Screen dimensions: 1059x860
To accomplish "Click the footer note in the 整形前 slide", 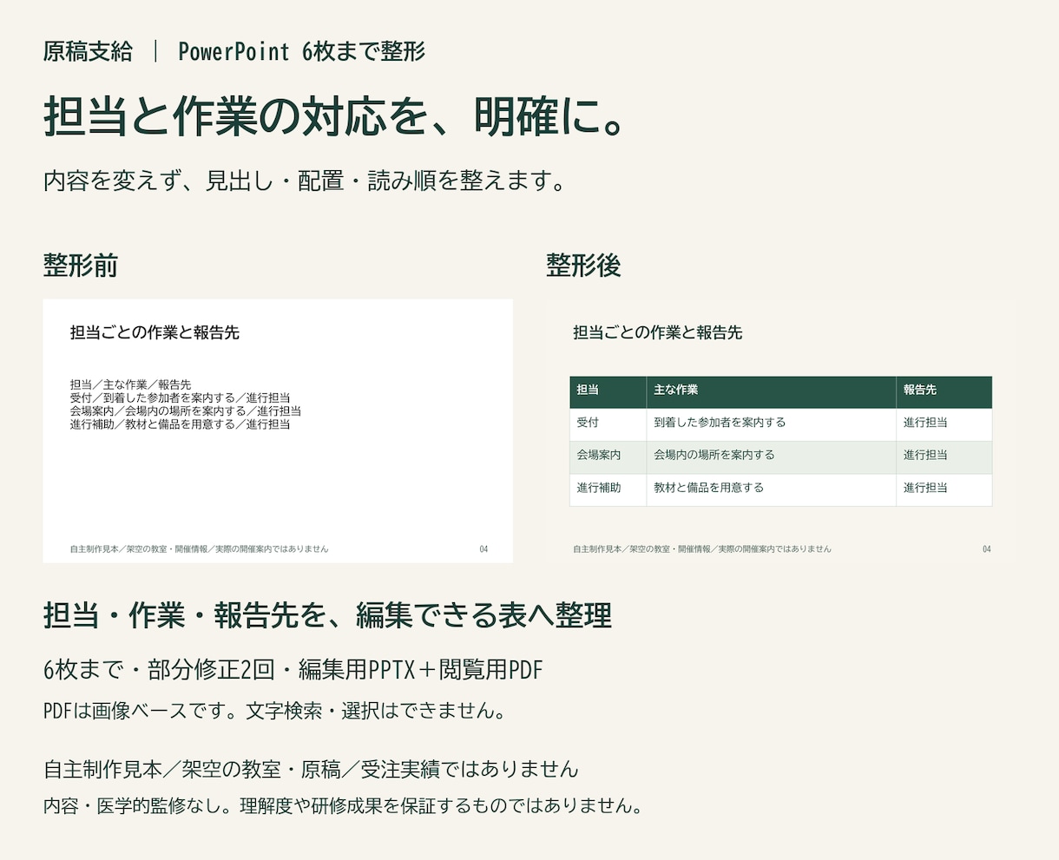I will point(199,549).
